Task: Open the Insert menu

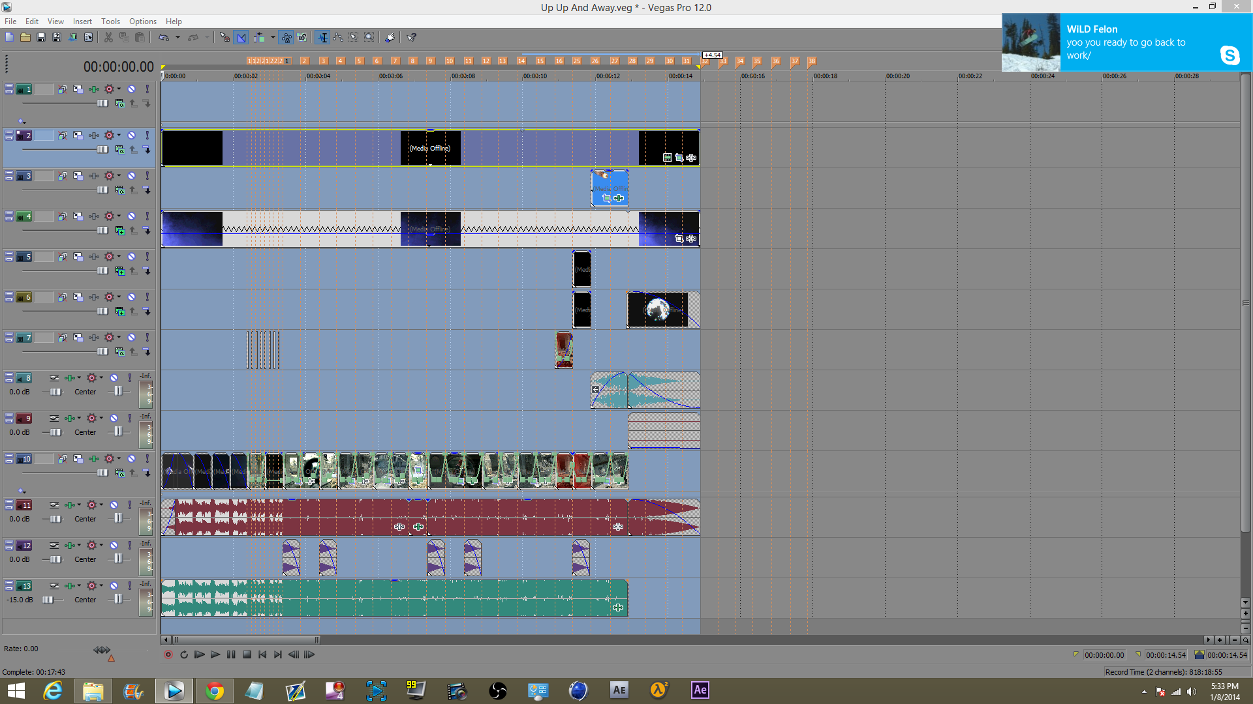Action: (x=82, y=22)
